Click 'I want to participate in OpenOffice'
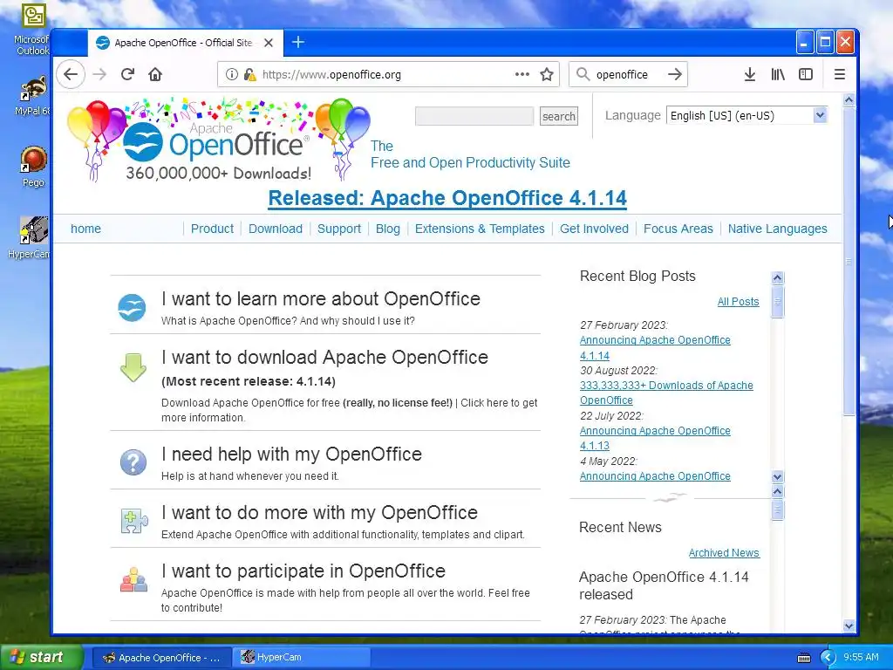This screenshot has height=670, width=893. click(x=303, y=571)
